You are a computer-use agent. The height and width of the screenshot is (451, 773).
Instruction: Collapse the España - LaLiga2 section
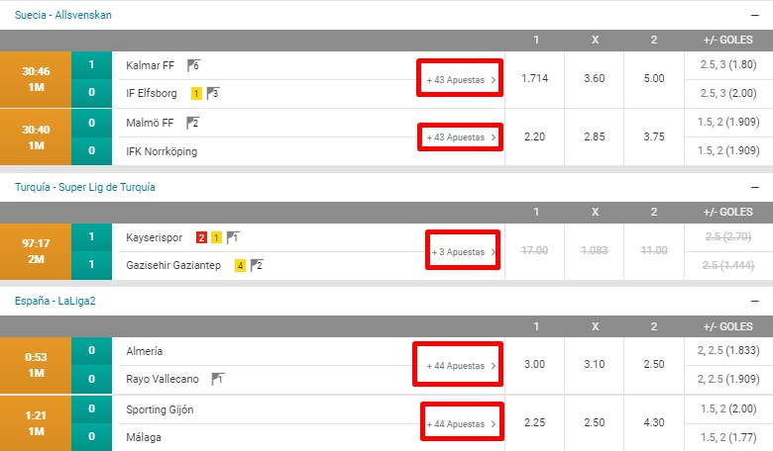point(755,301)
